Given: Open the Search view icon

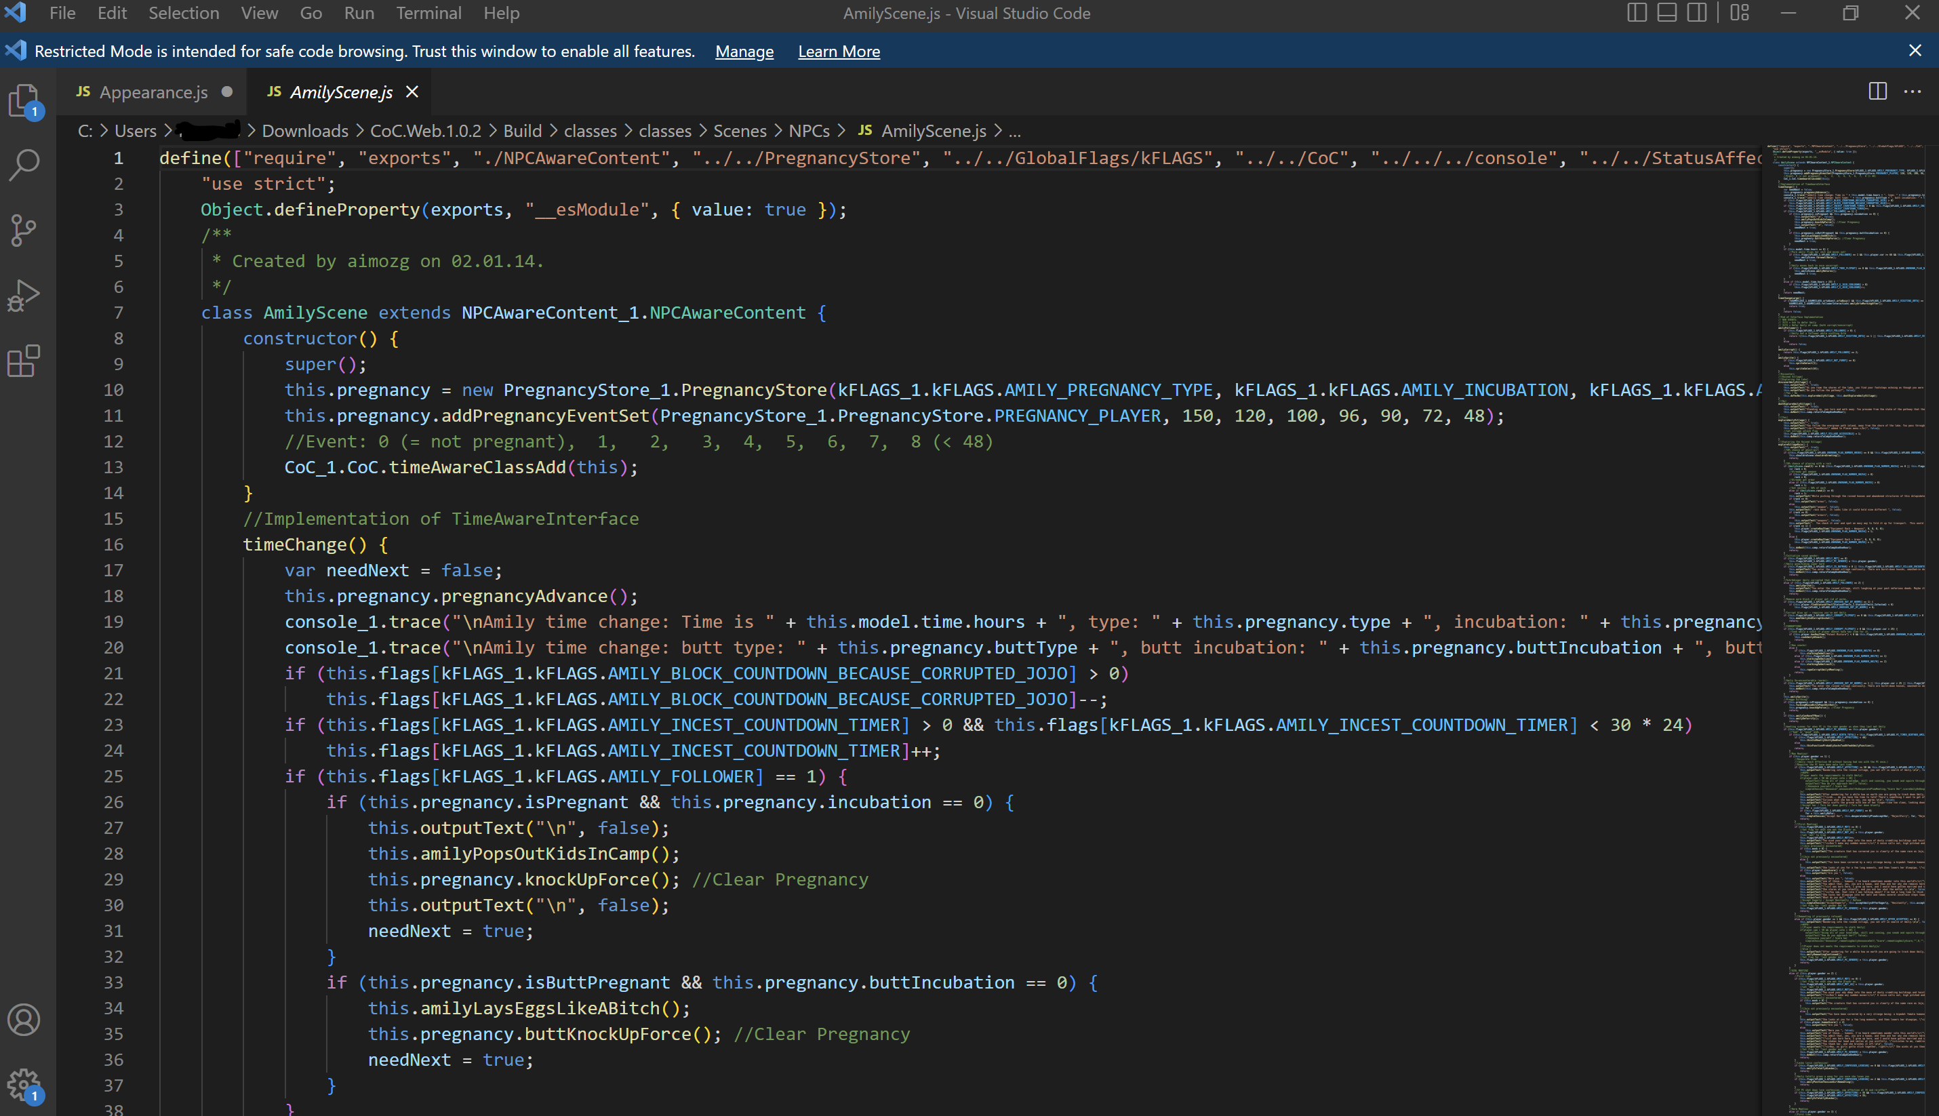Looking at the screenshot, I should click(24, 165).
